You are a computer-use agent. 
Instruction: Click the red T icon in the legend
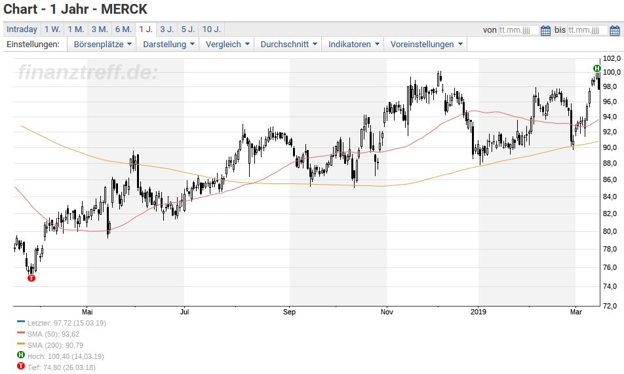[21, 366]
